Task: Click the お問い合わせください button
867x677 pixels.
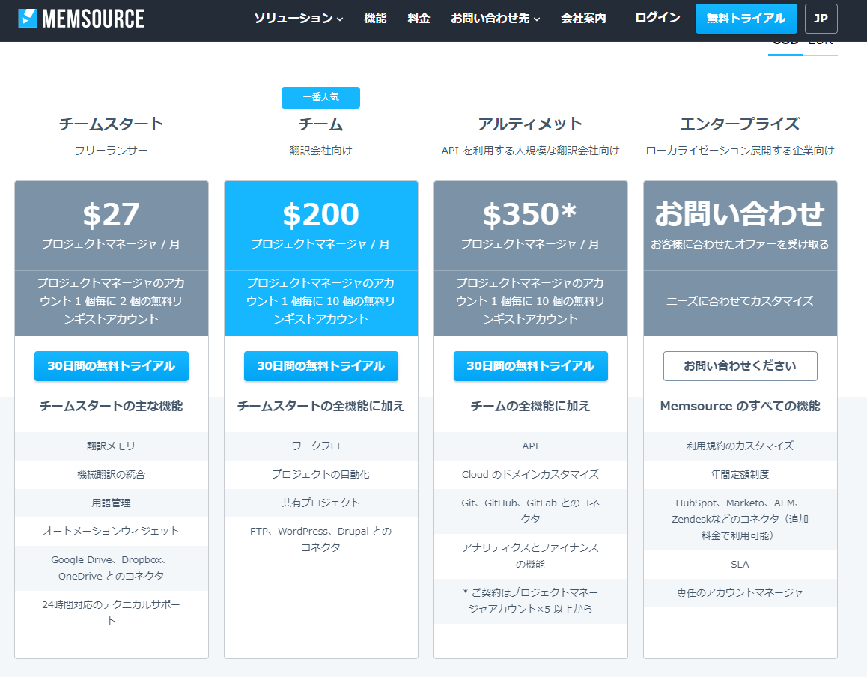Action: 740,366
